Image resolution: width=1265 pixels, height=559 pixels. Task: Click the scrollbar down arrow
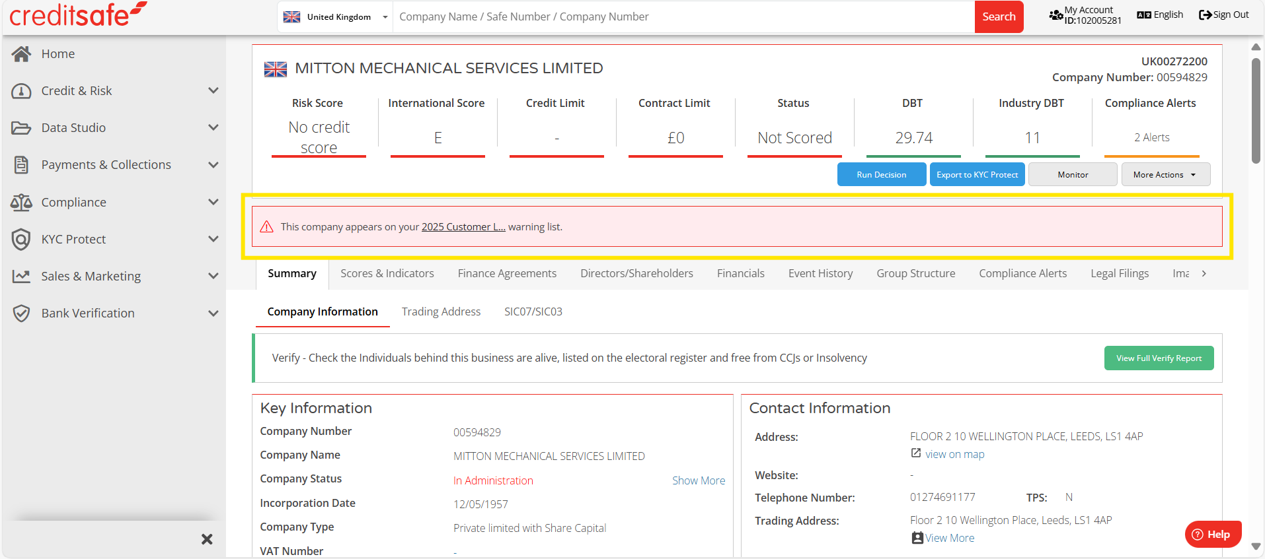click(x=1256, y=546)
